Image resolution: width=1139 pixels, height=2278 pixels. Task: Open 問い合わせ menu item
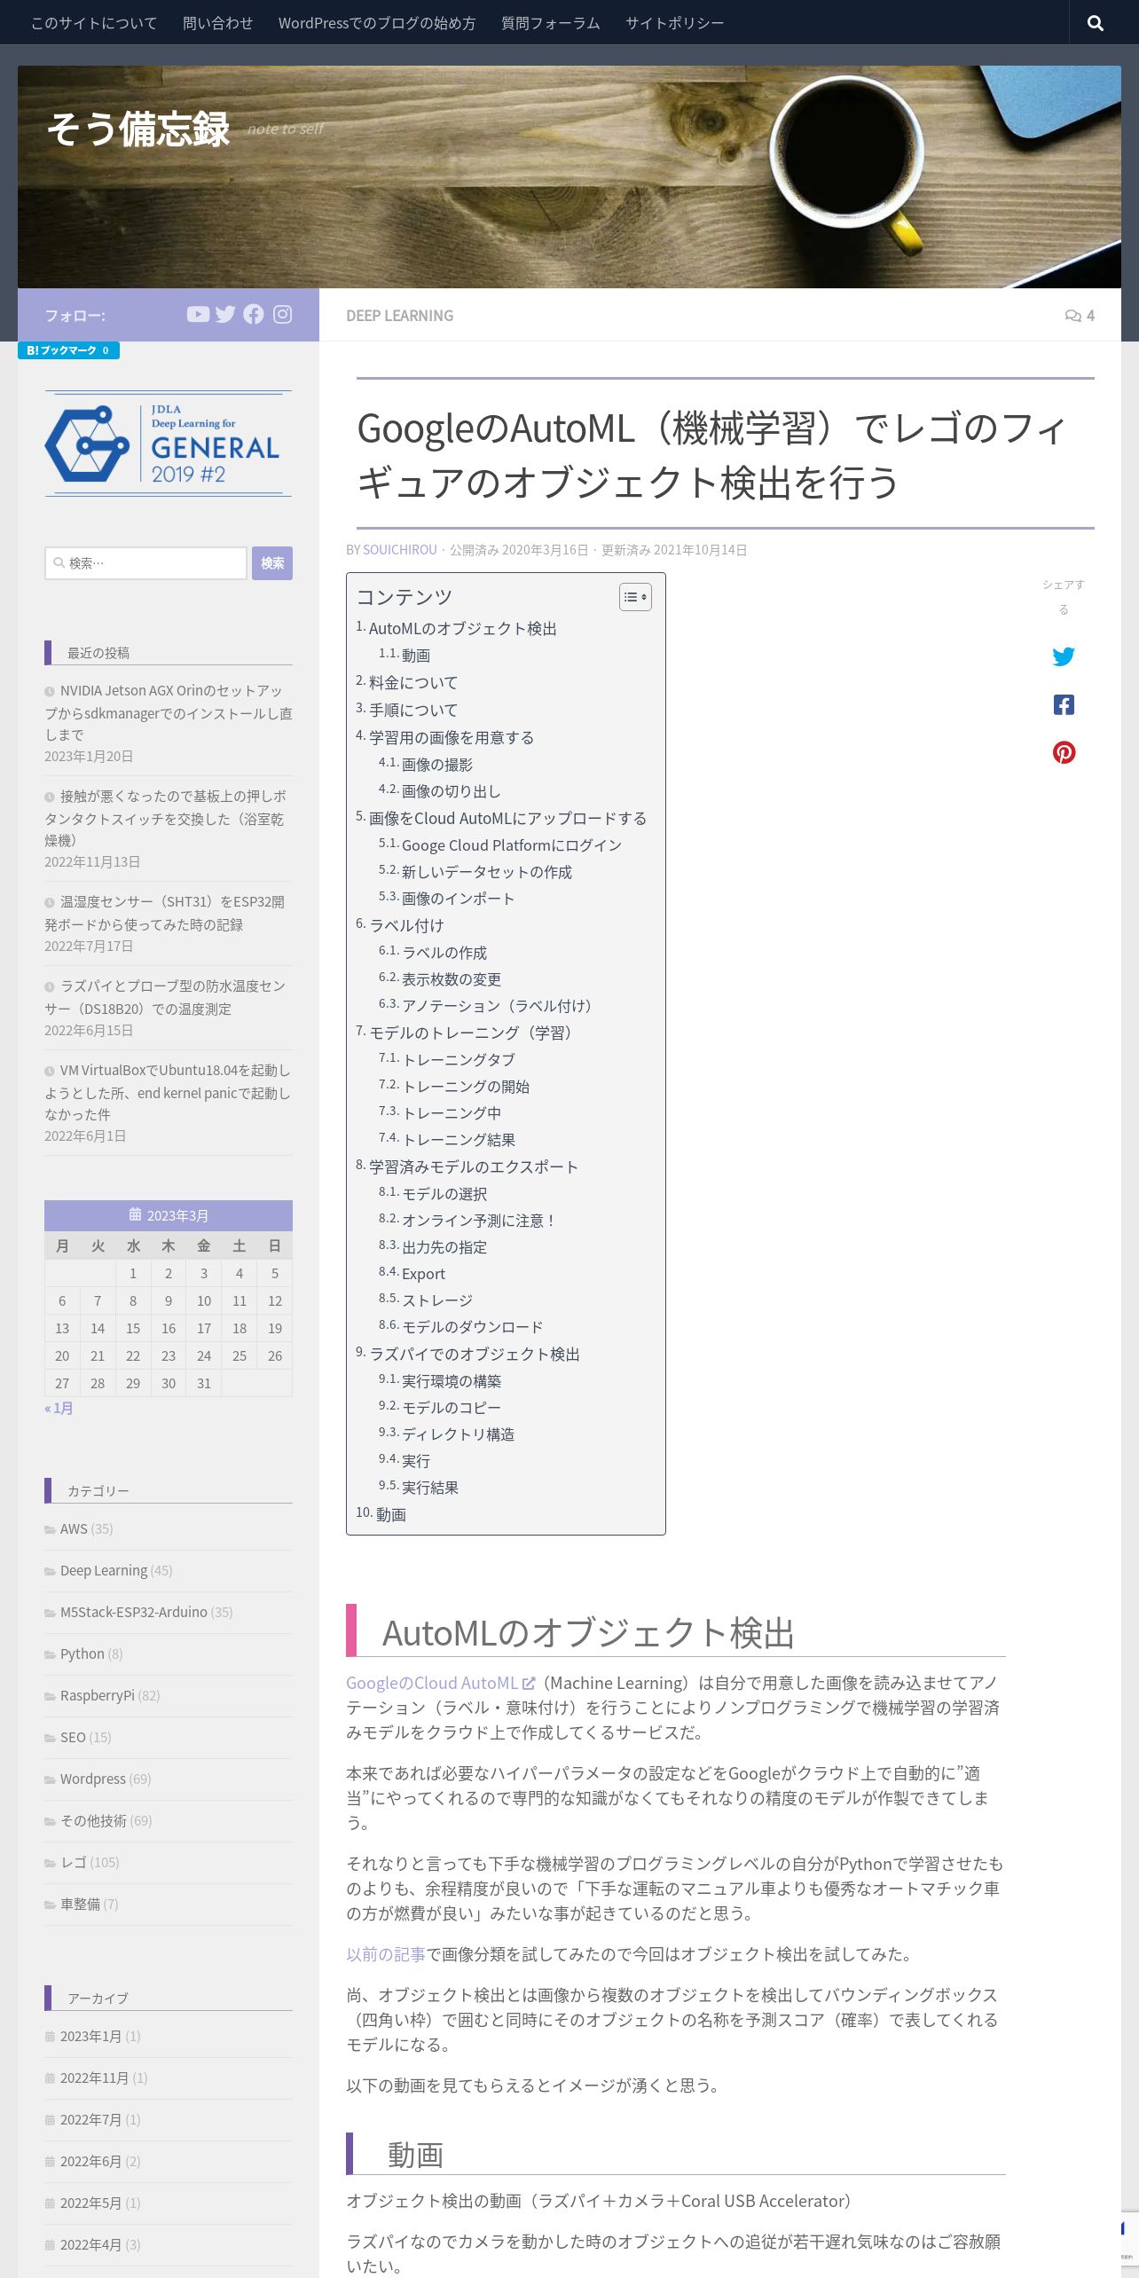(x=217, y=23)
